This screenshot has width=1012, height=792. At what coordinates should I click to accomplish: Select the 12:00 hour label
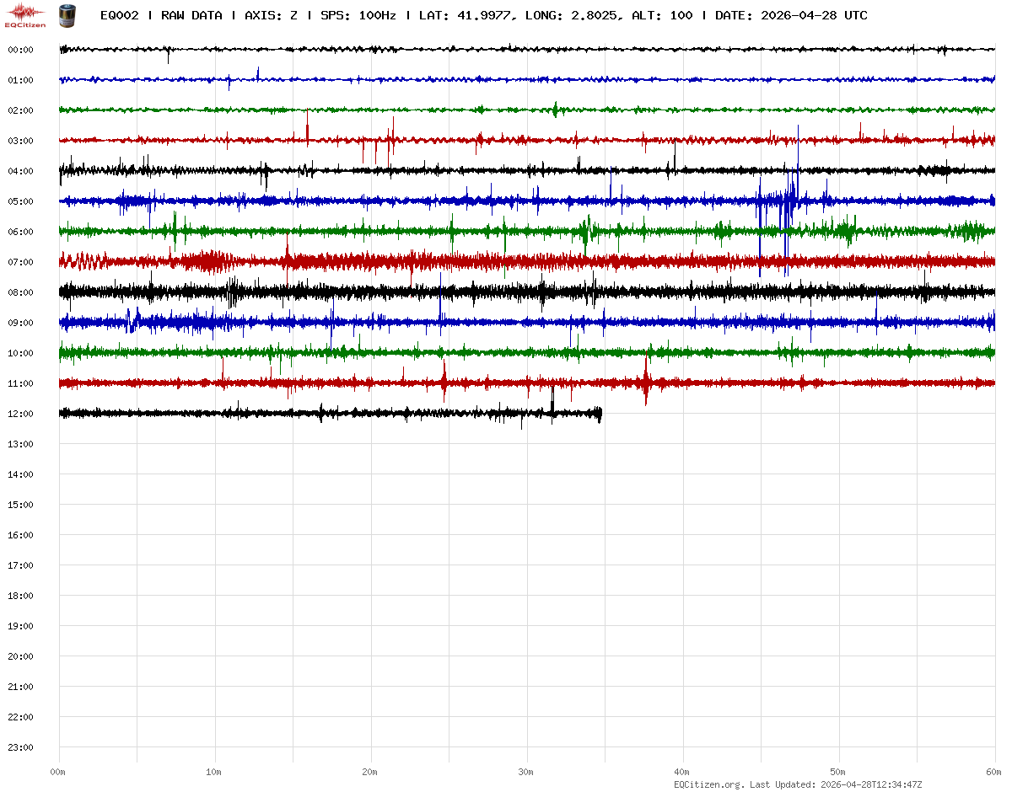(x=20, y=414)
